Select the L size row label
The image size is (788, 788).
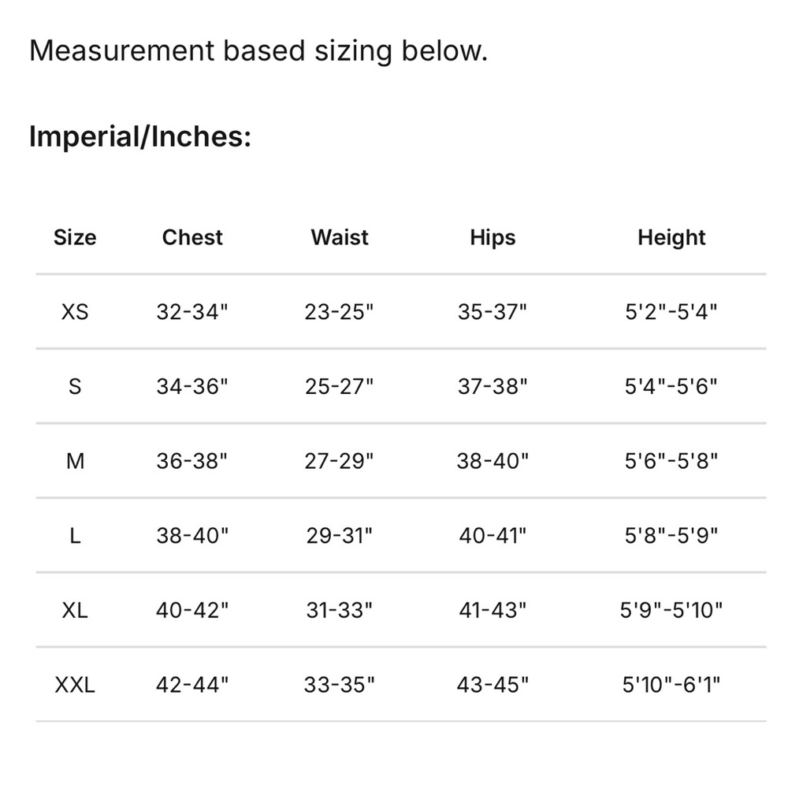click(x=75, y=535)
